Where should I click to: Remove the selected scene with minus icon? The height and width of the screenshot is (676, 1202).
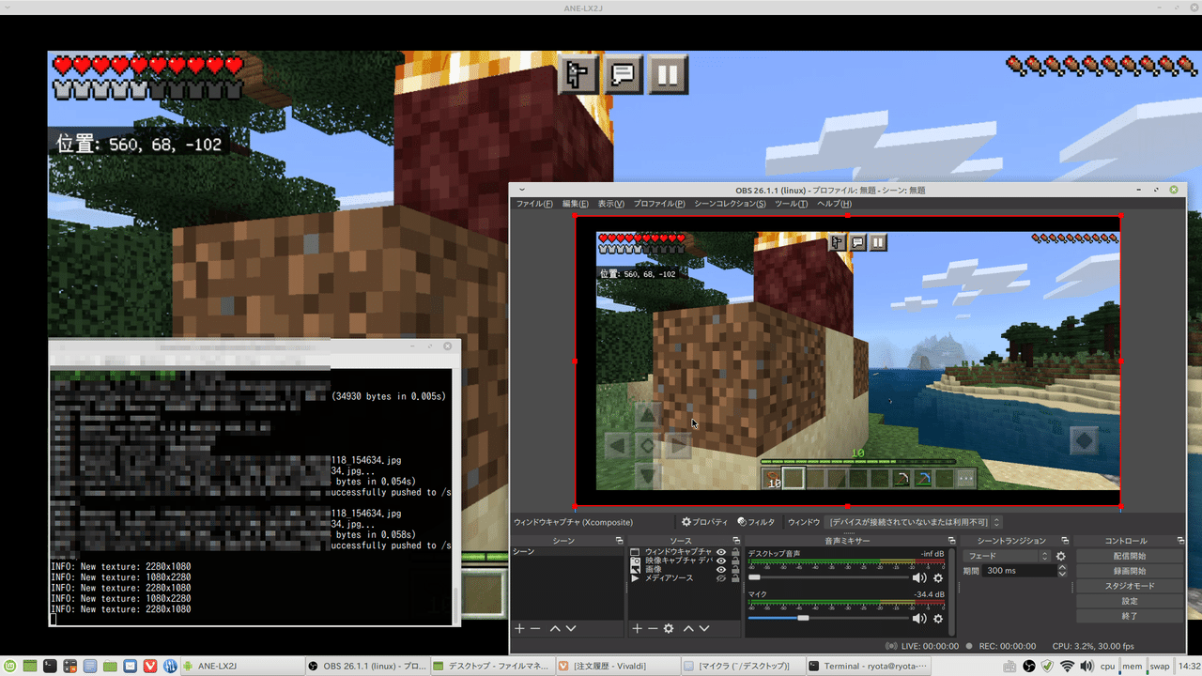click(x=535, y=628)
